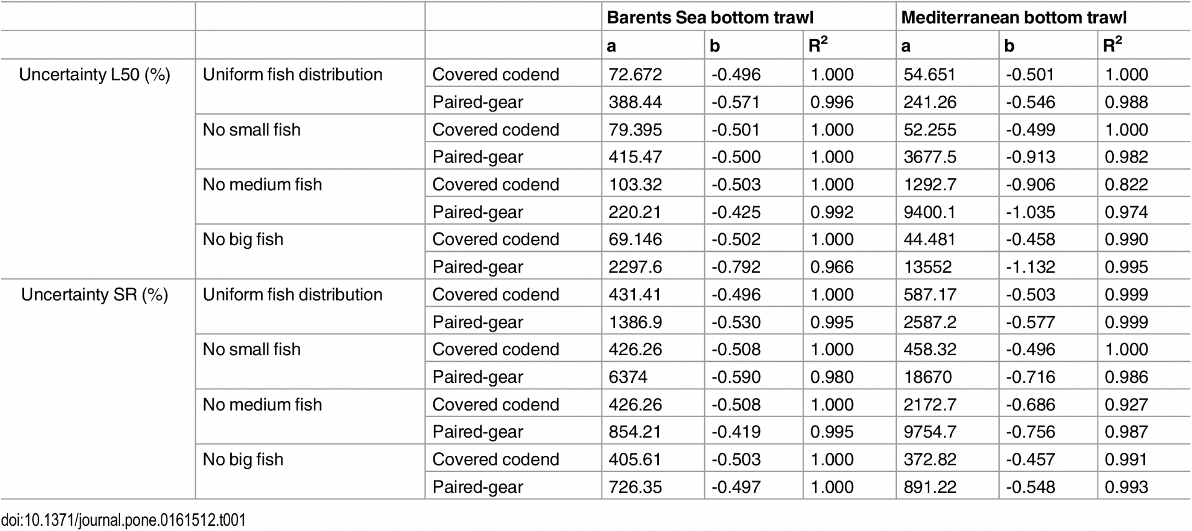The height and width of the screenshot is (531, 1192).
Task: Select the -1.132 b coefficient
Action: [1030, 267]
